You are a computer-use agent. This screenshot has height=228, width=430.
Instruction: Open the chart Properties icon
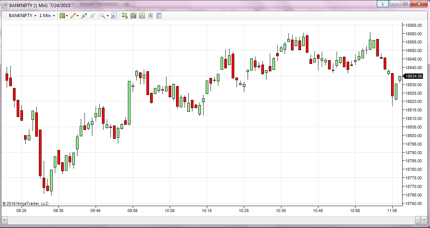[159, 16]
